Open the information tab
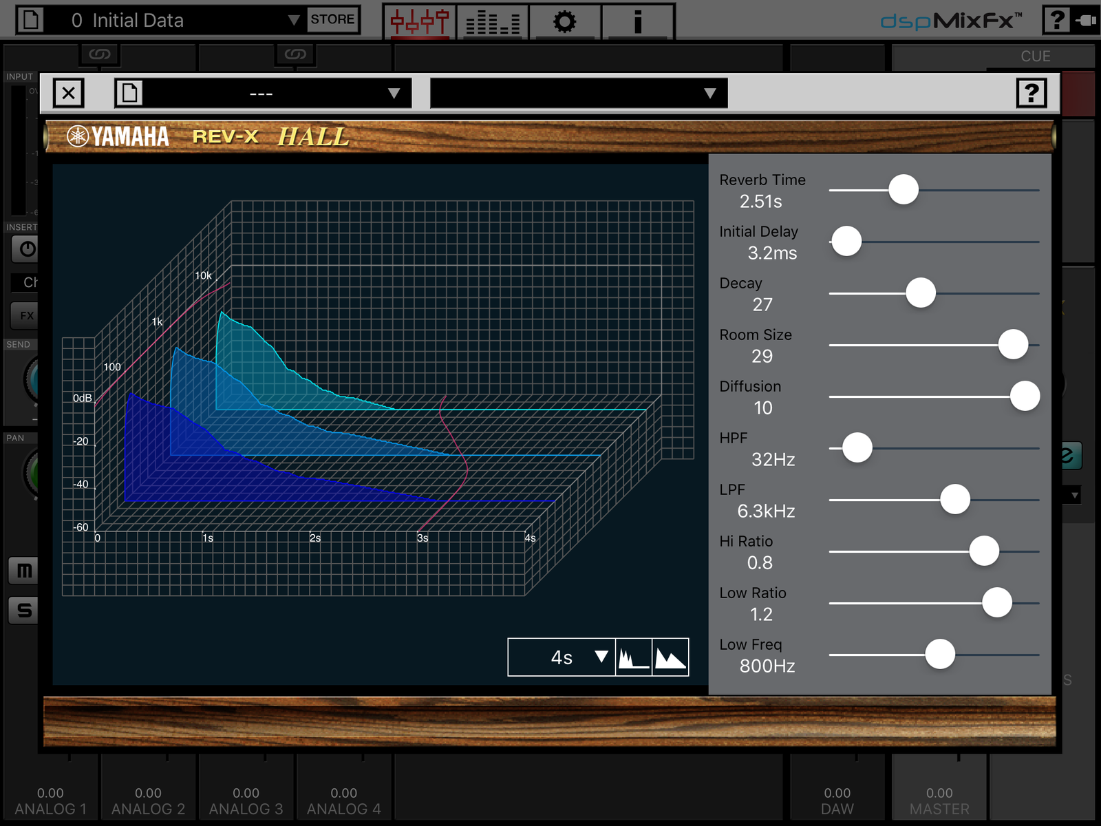The height and width of the screenshot is (826, 1101). (x=638, y=21)
